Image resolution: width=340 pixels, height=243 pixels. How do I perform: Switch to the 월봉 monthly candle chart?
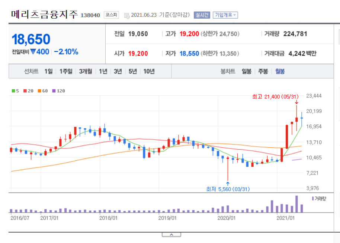pyautogui.click(x=280, y=71)
